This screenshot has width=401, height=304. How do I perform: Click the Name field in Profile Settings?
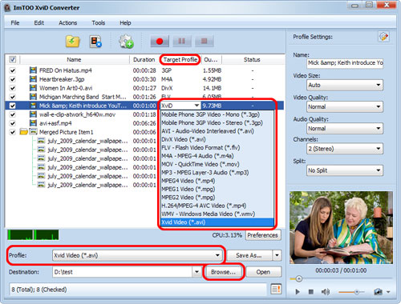pyautogui.click(x=345, y=63)
